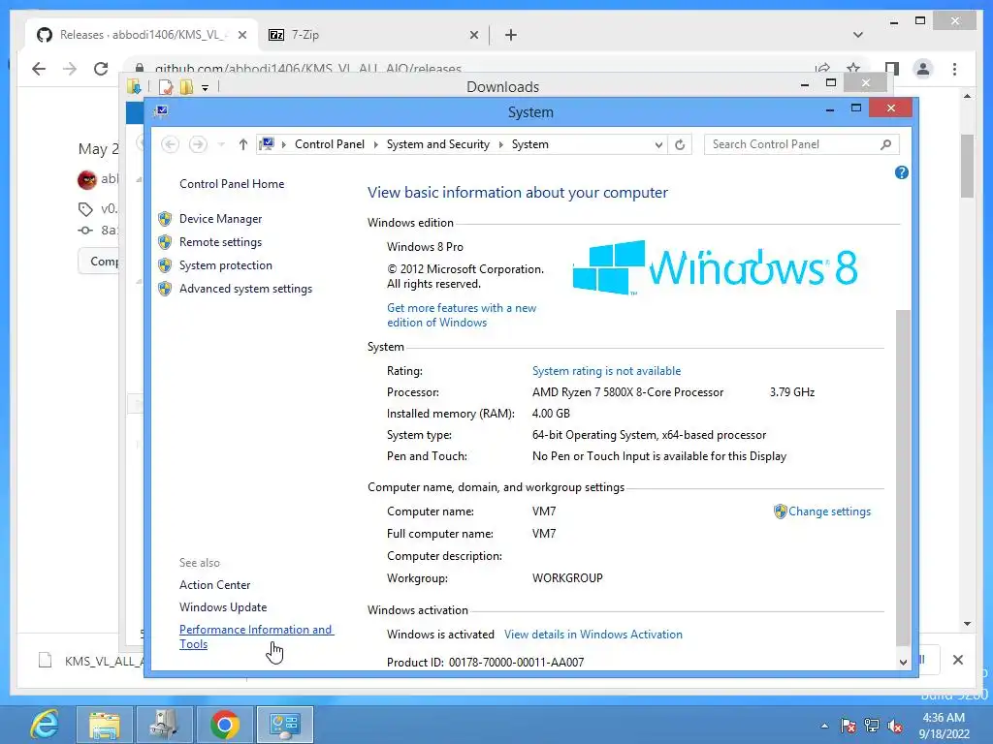Click the search magnifier icon in Control Panel
This screenshot has width=993, height=744.
coord(885,145)
